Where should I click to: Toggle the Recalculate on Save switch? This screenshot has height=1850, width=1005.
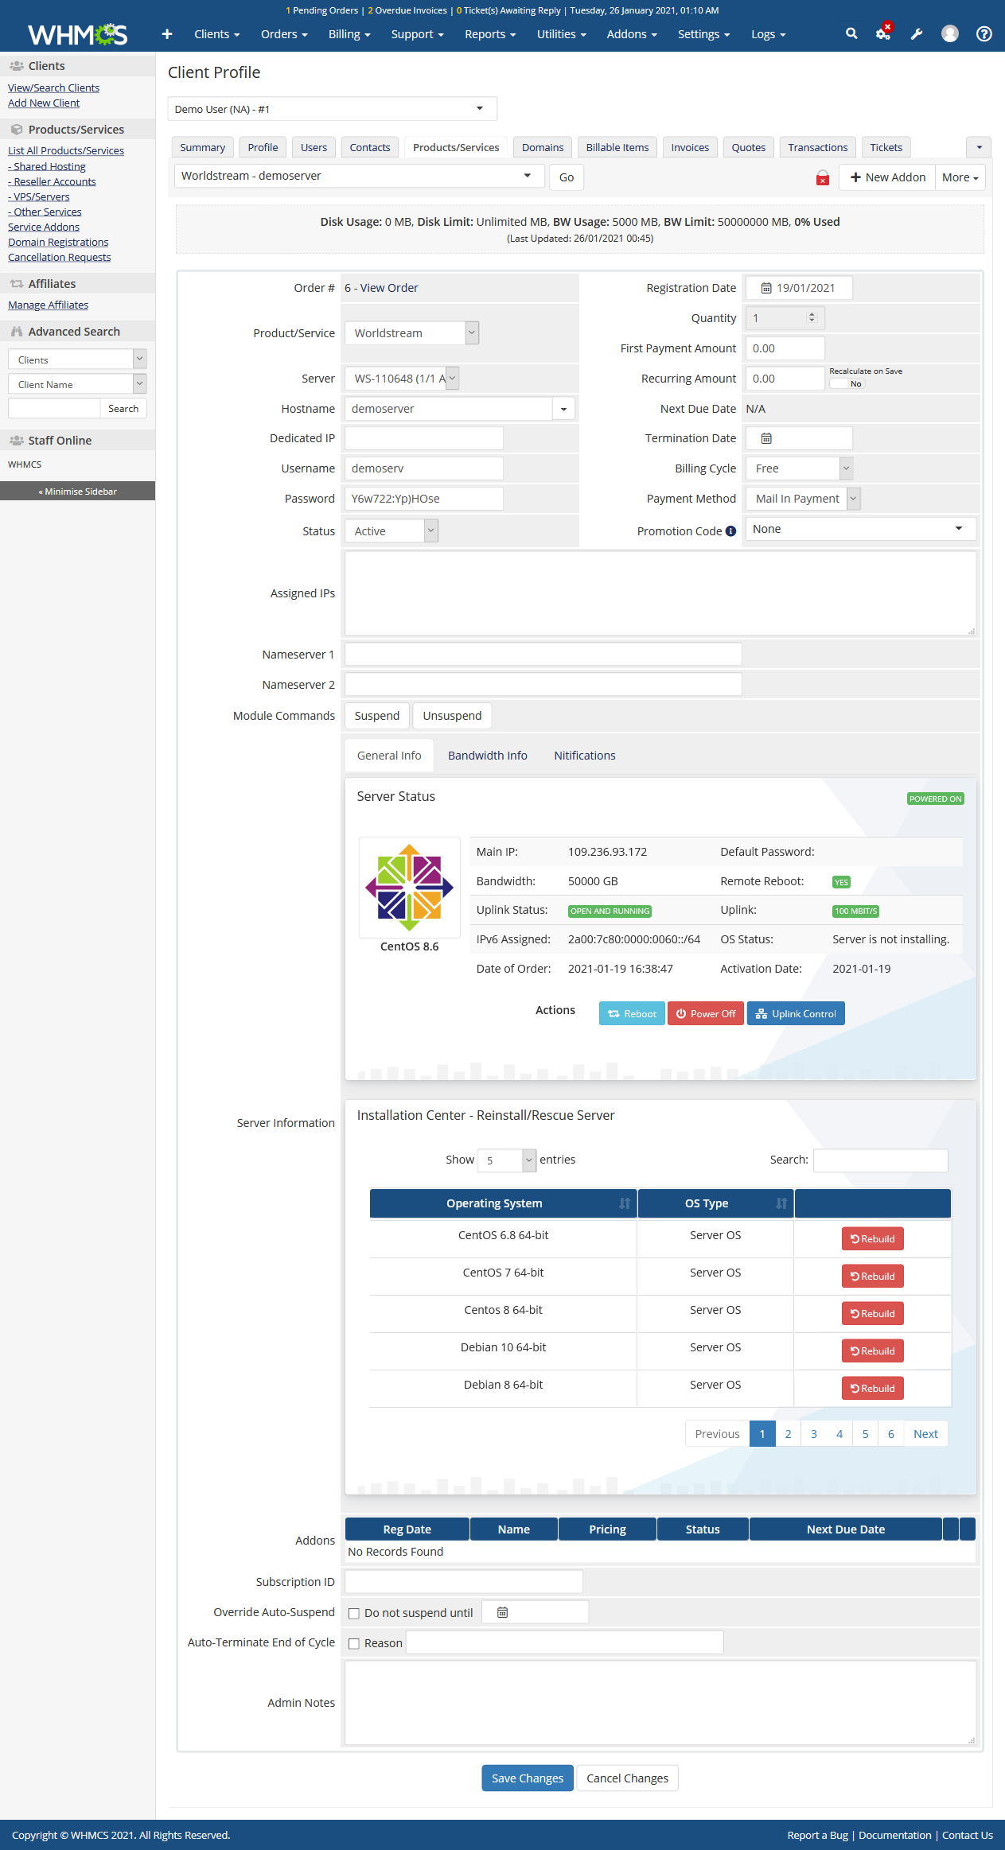pyautogui.click(x=847, y=383)
